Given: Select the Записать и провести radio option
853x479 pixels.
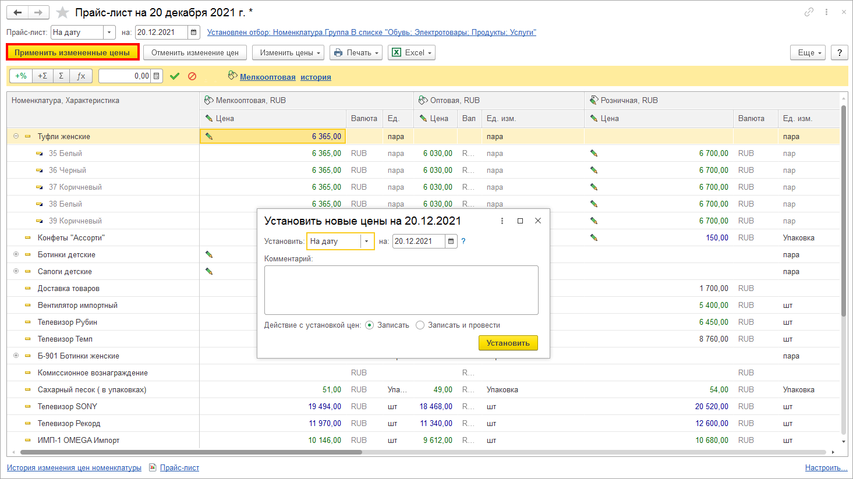Looking at the screenshot, I should [420, 325].
